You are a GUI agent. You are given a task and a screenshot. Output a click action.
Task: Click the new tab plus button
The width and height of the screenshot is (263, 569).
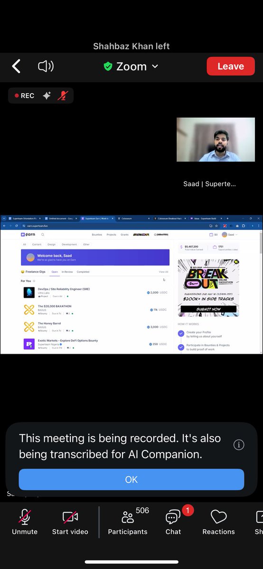(x=228, y=218)
